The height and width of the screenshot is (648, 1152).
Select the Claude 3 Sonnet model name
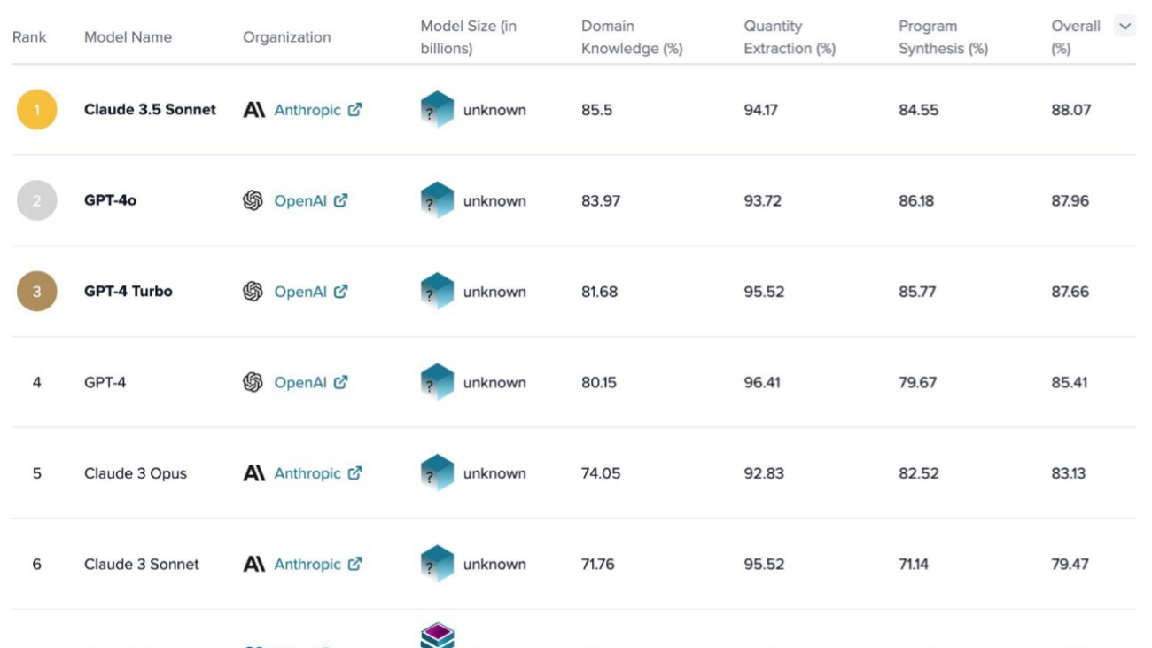pyautogui.click(x=142, y=565)
